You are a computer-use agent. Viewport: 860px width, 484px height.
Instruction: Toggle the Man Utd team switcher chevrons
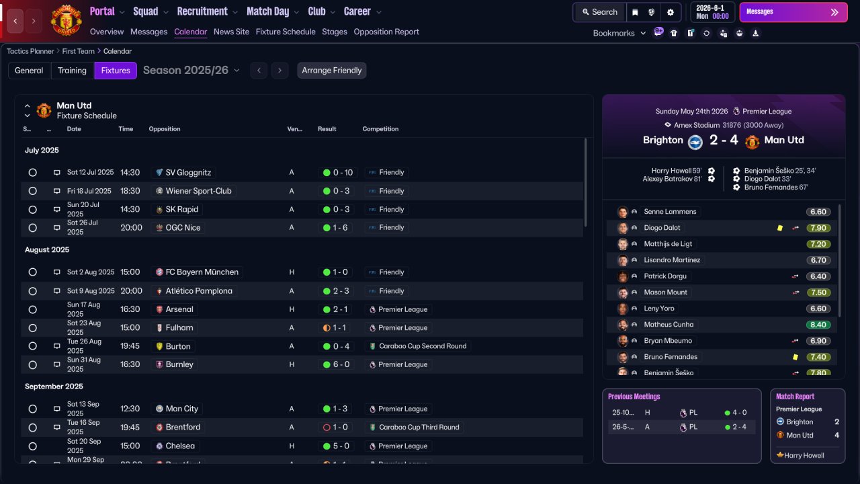pyautogui.click(x=28, y=111)
